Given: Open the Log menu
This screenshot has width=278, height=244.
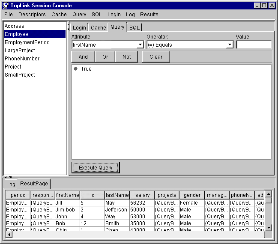Looking at the screenshot, I should coord(130,15).
